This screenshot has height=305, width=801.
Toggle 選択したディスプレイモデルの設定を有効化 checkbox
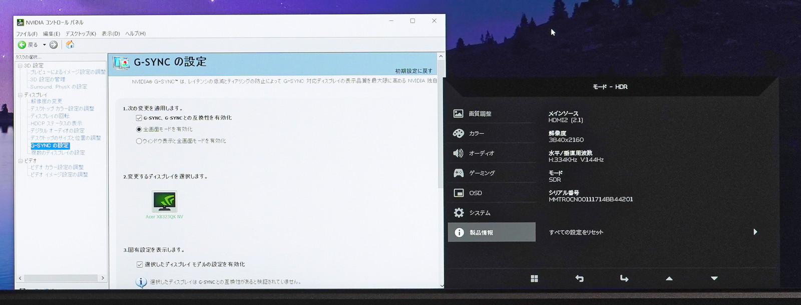point(140,264)
